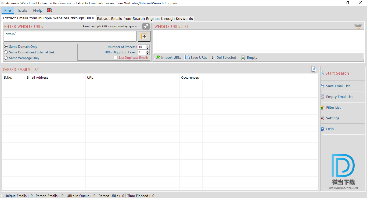Click the Empty Email List icon
Viewport: 367px width, 198px height.
coord(323,97)
